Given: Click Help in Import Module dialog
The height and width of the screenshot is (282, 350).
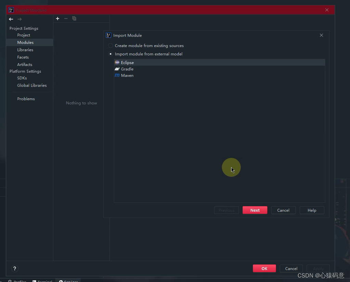Looking at the screenshot, I should point(312,210).
